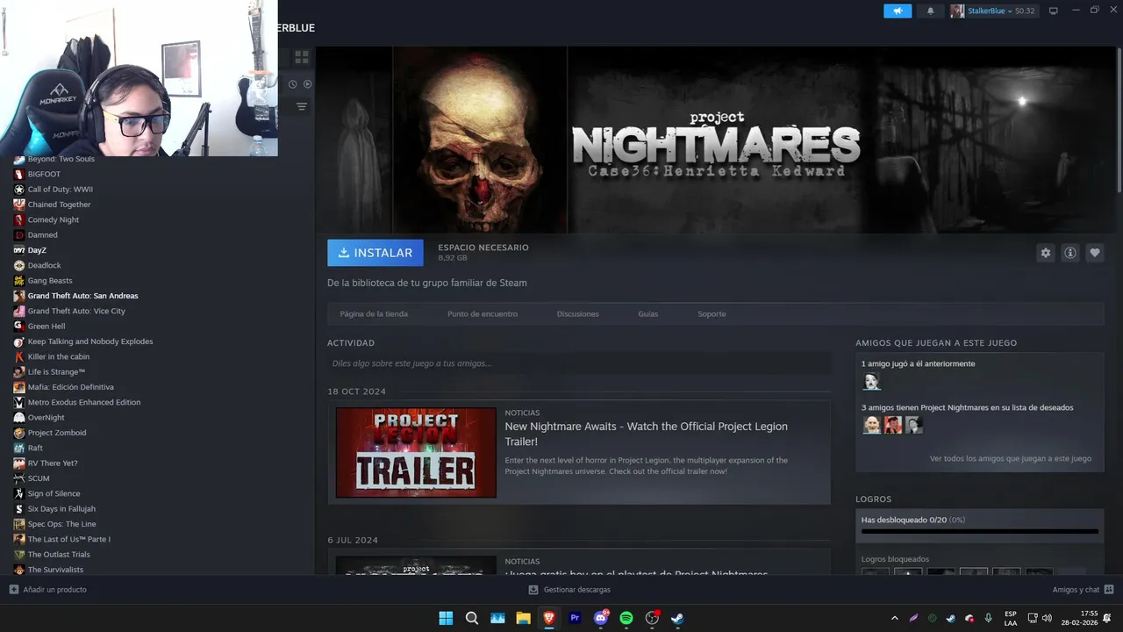Select Sign of Silence in library
1123x632 pixels.
click(x=54, y=493)
